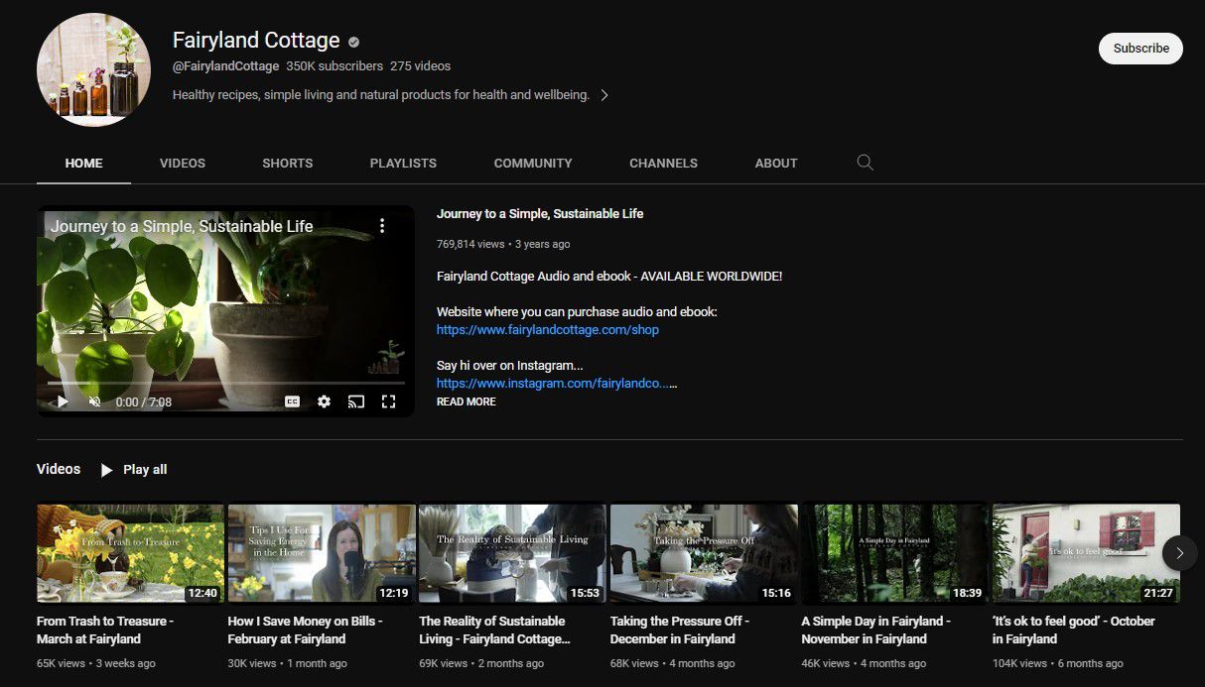Click title A Simple Day in Fairyland - November
The height and width of the screenshot is (687, 1205).
(876, 630)
